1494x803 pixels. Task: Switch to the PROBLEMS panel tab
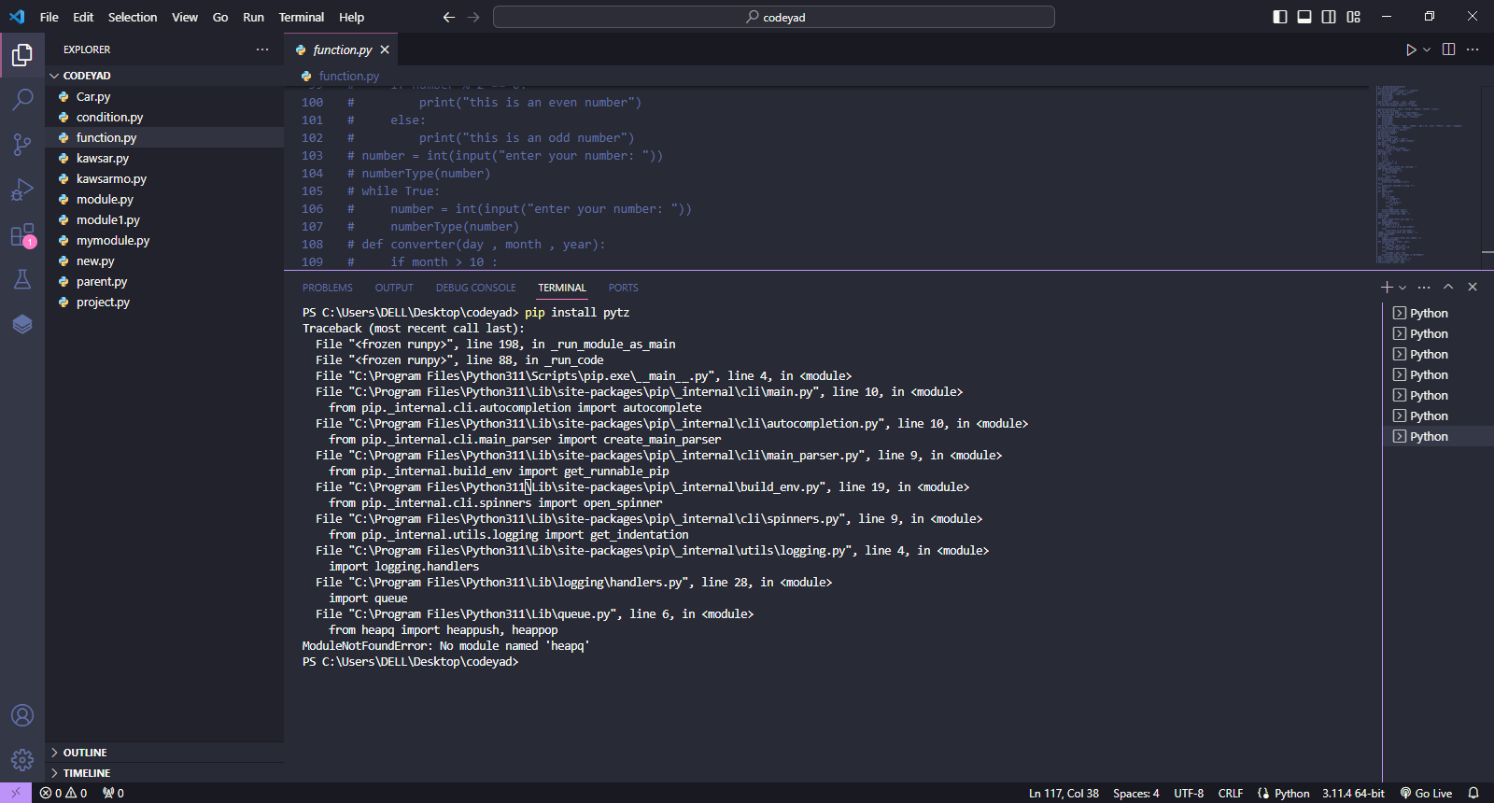pyautogui.click(x=327, y=288)
